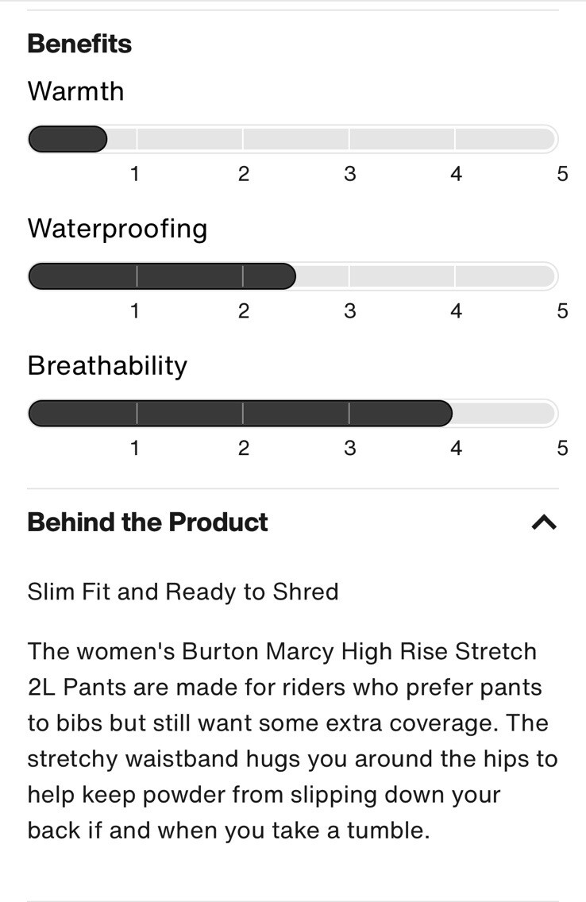Click the unfilled end of the Breathability bar
The width and height of the screenshot is (586, 902).
(508, 413)
